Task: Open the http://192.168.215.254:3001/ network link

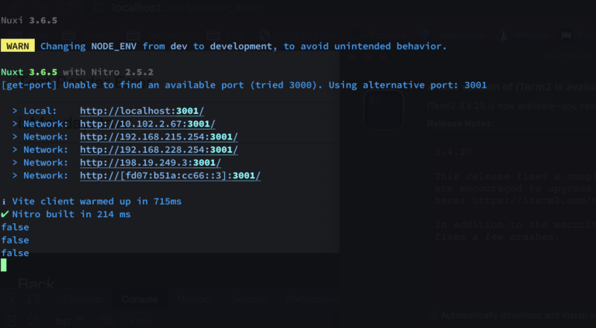Action: [x=158, y=136]
